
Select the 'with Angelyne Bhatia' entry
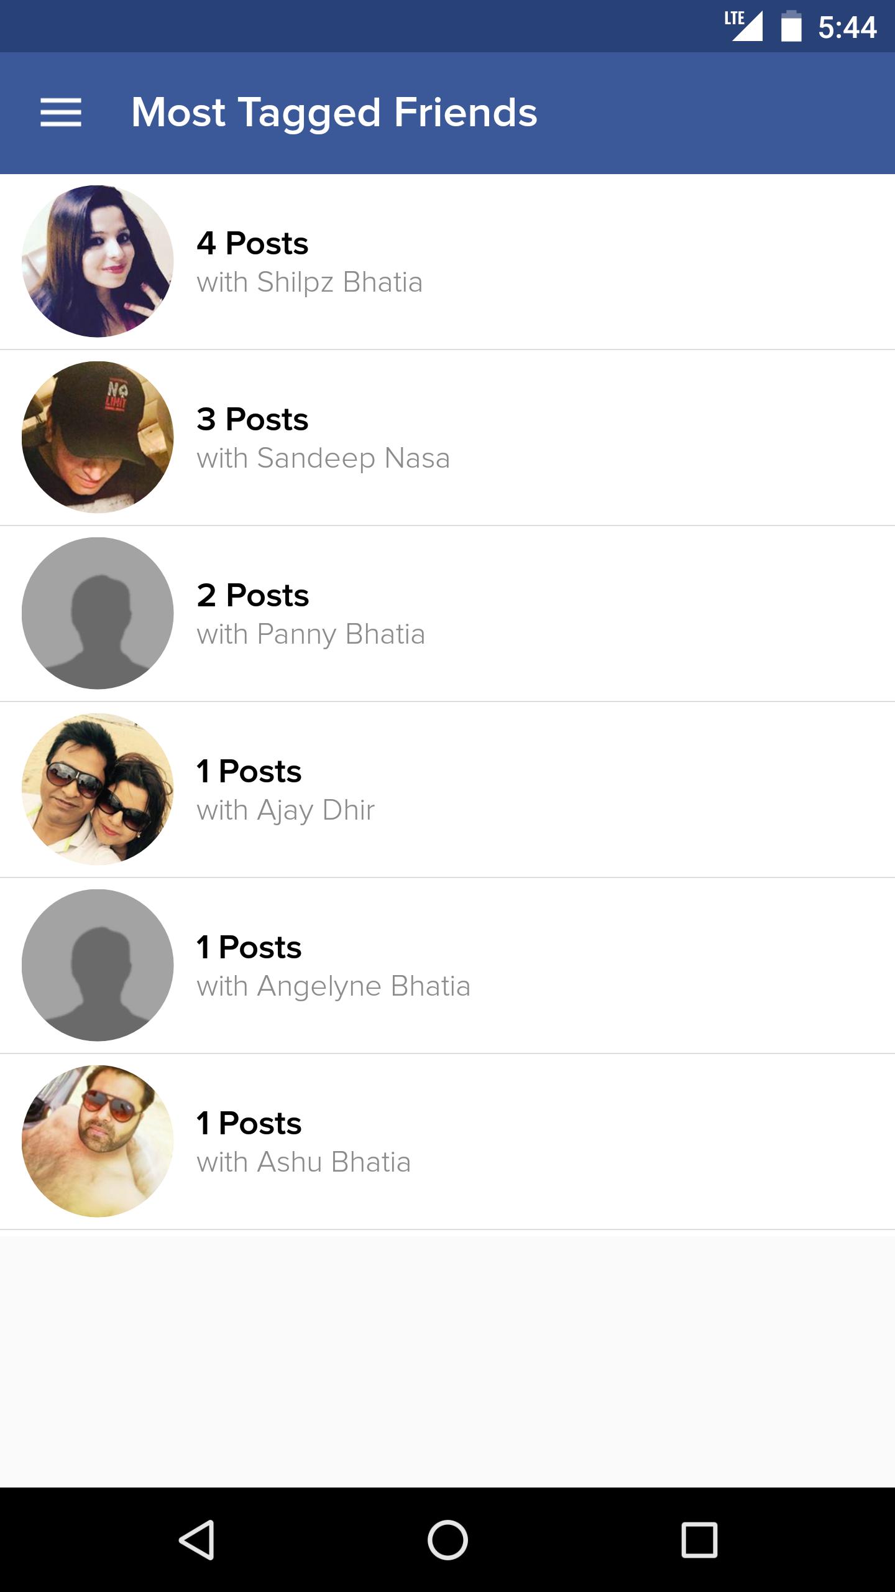coord(333,986)
